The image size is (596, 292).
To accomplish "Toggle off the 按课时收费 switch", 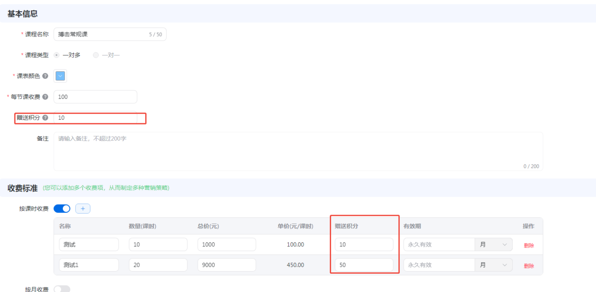I will [62, 209].
